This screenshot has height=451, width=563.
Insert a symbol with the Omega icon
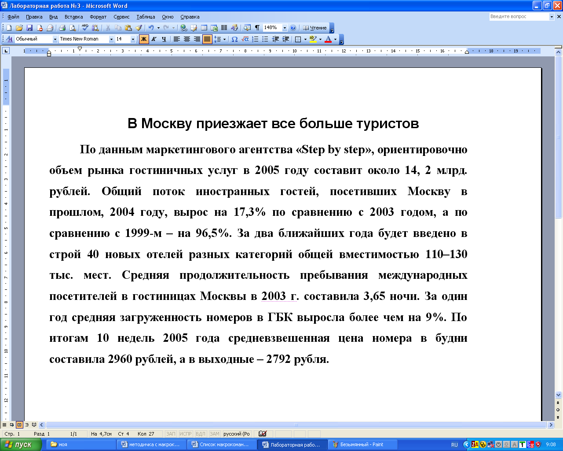tap(234, 39)
